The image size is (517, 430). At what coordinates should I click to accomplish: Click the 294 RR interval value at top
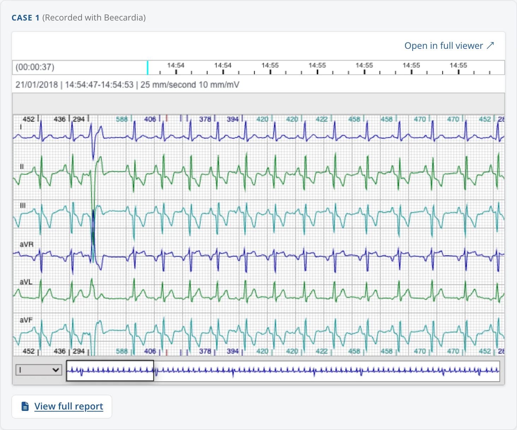click(x=79, y=119)
